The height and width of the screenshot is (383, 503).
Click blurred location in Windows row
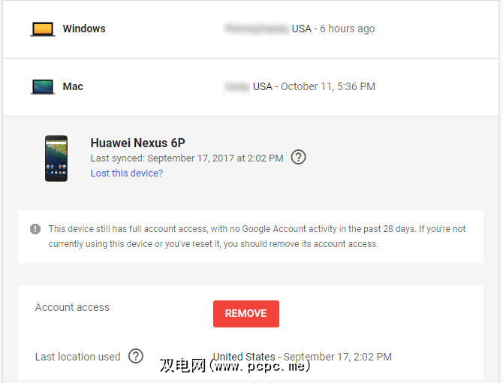coord(256,29)
